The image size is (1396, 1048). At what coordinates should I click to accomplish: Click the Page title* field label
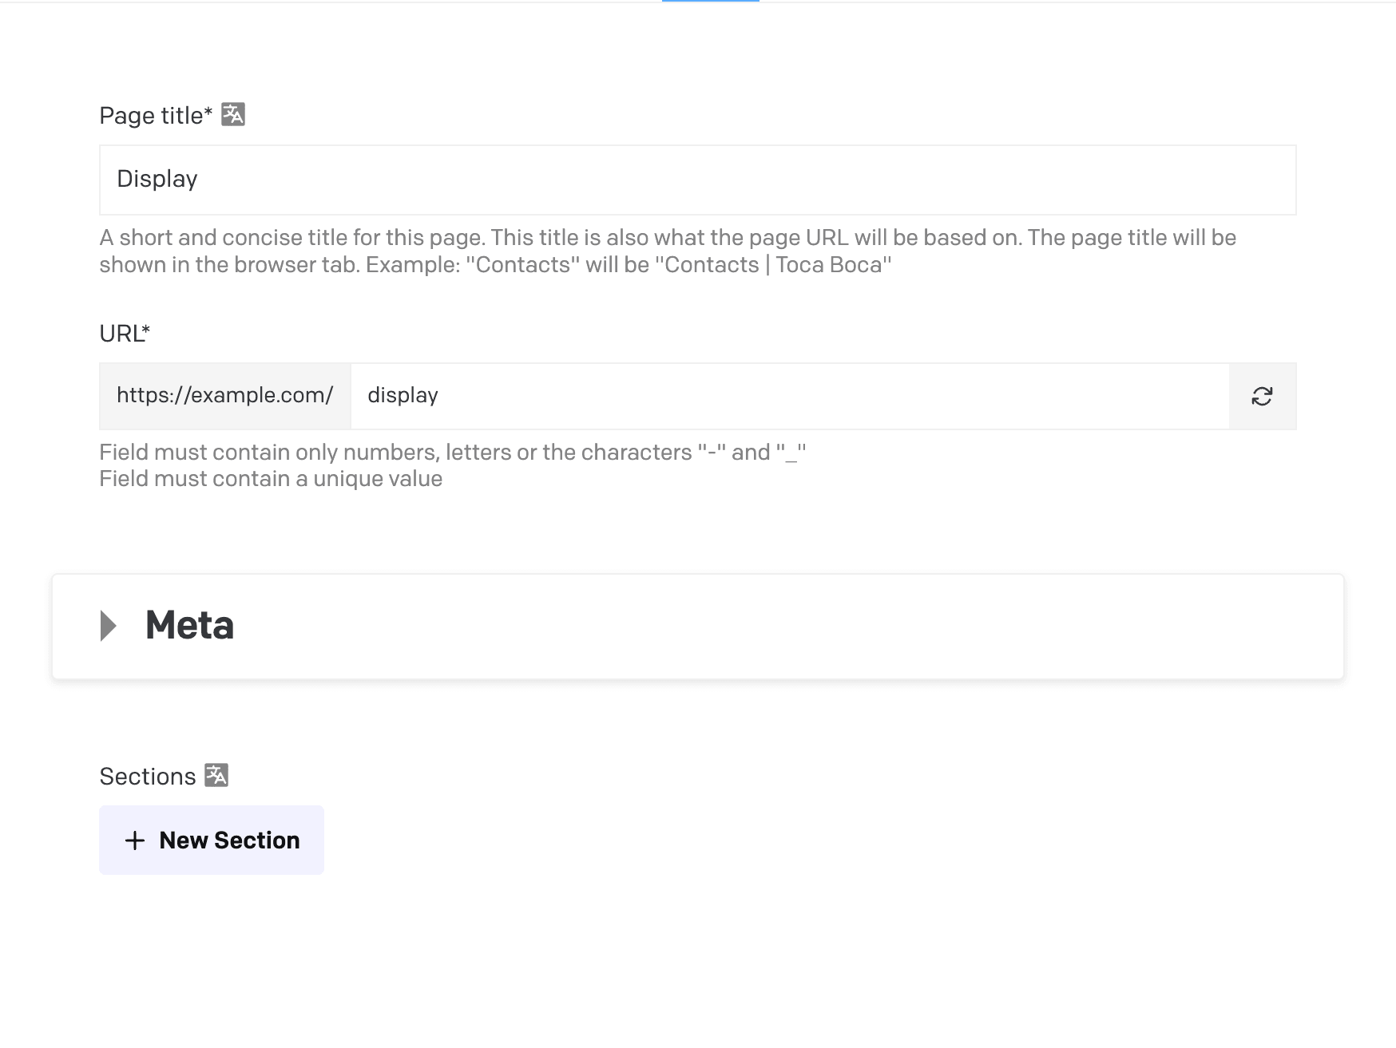(x=156, y=116)
